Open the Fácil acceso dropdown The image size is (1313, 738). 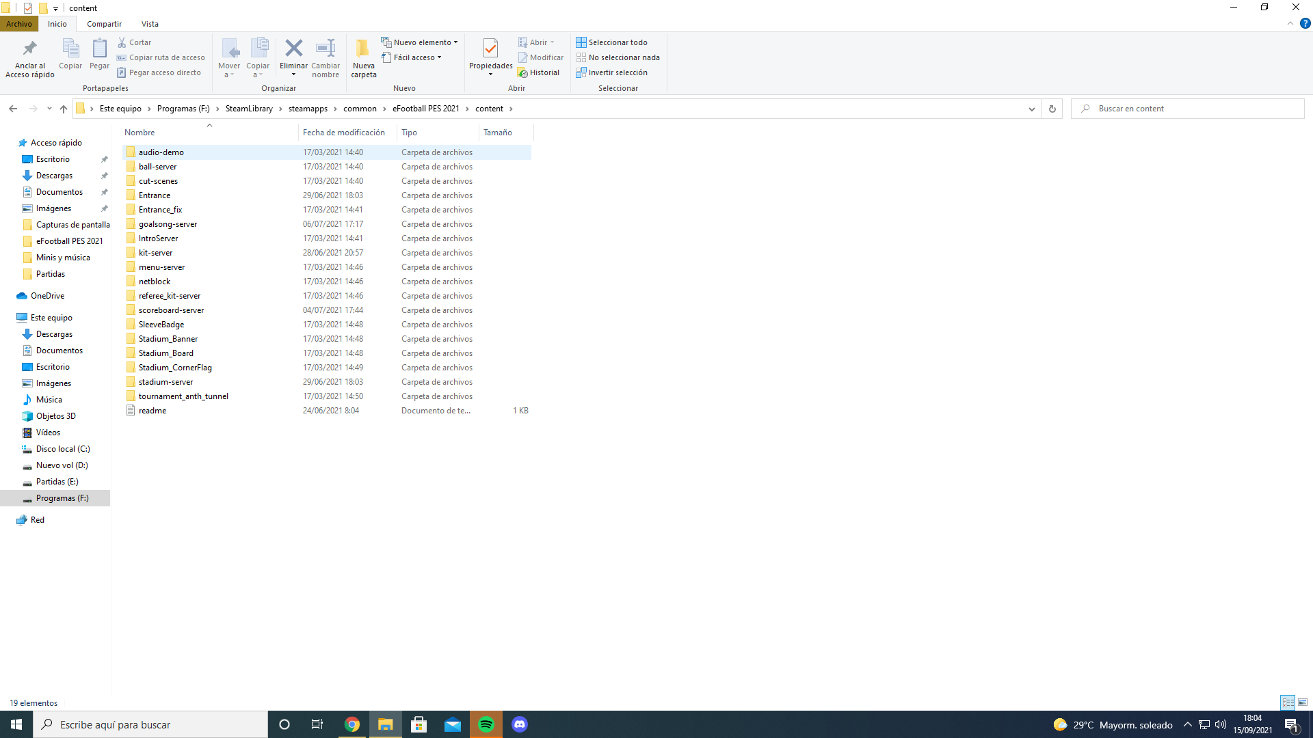click(412, 57)
